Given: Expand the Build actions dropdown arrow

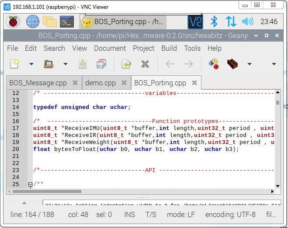Looking at the screenshot, I should pyautogui.click(x=249, y=64).
